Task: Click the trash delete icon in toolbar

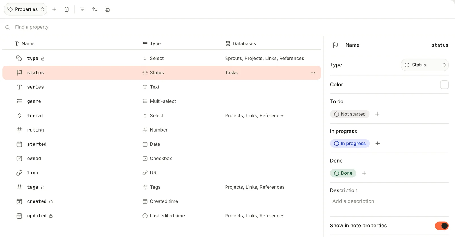Action: [x=67, y=9]
